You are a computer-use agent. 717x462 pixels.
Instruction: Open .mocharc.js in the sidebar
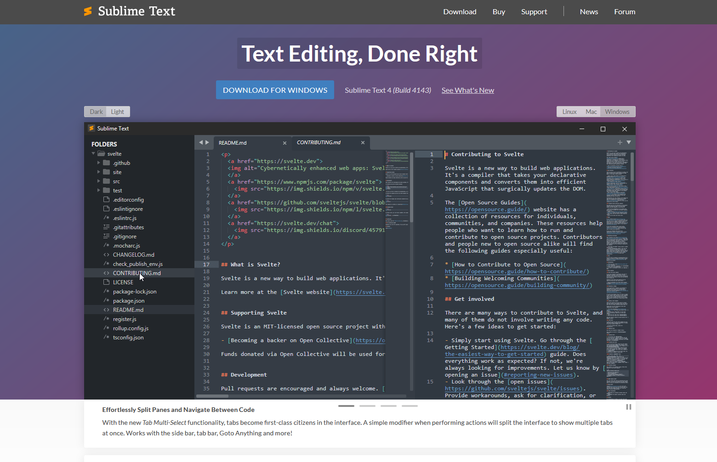point(139,246)
